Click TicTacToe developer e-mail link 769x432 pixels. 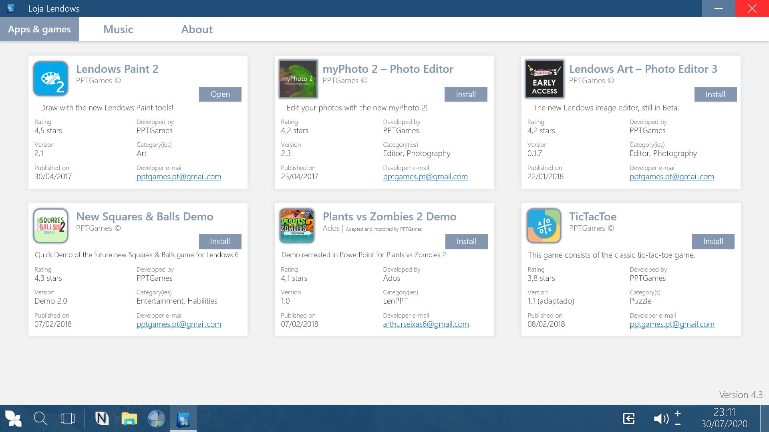(x=672, y=324)
